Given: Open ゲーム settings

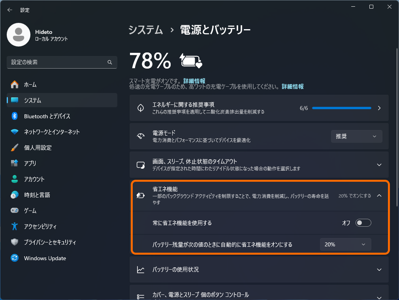Looking at the screenshot, I should 30,211.
